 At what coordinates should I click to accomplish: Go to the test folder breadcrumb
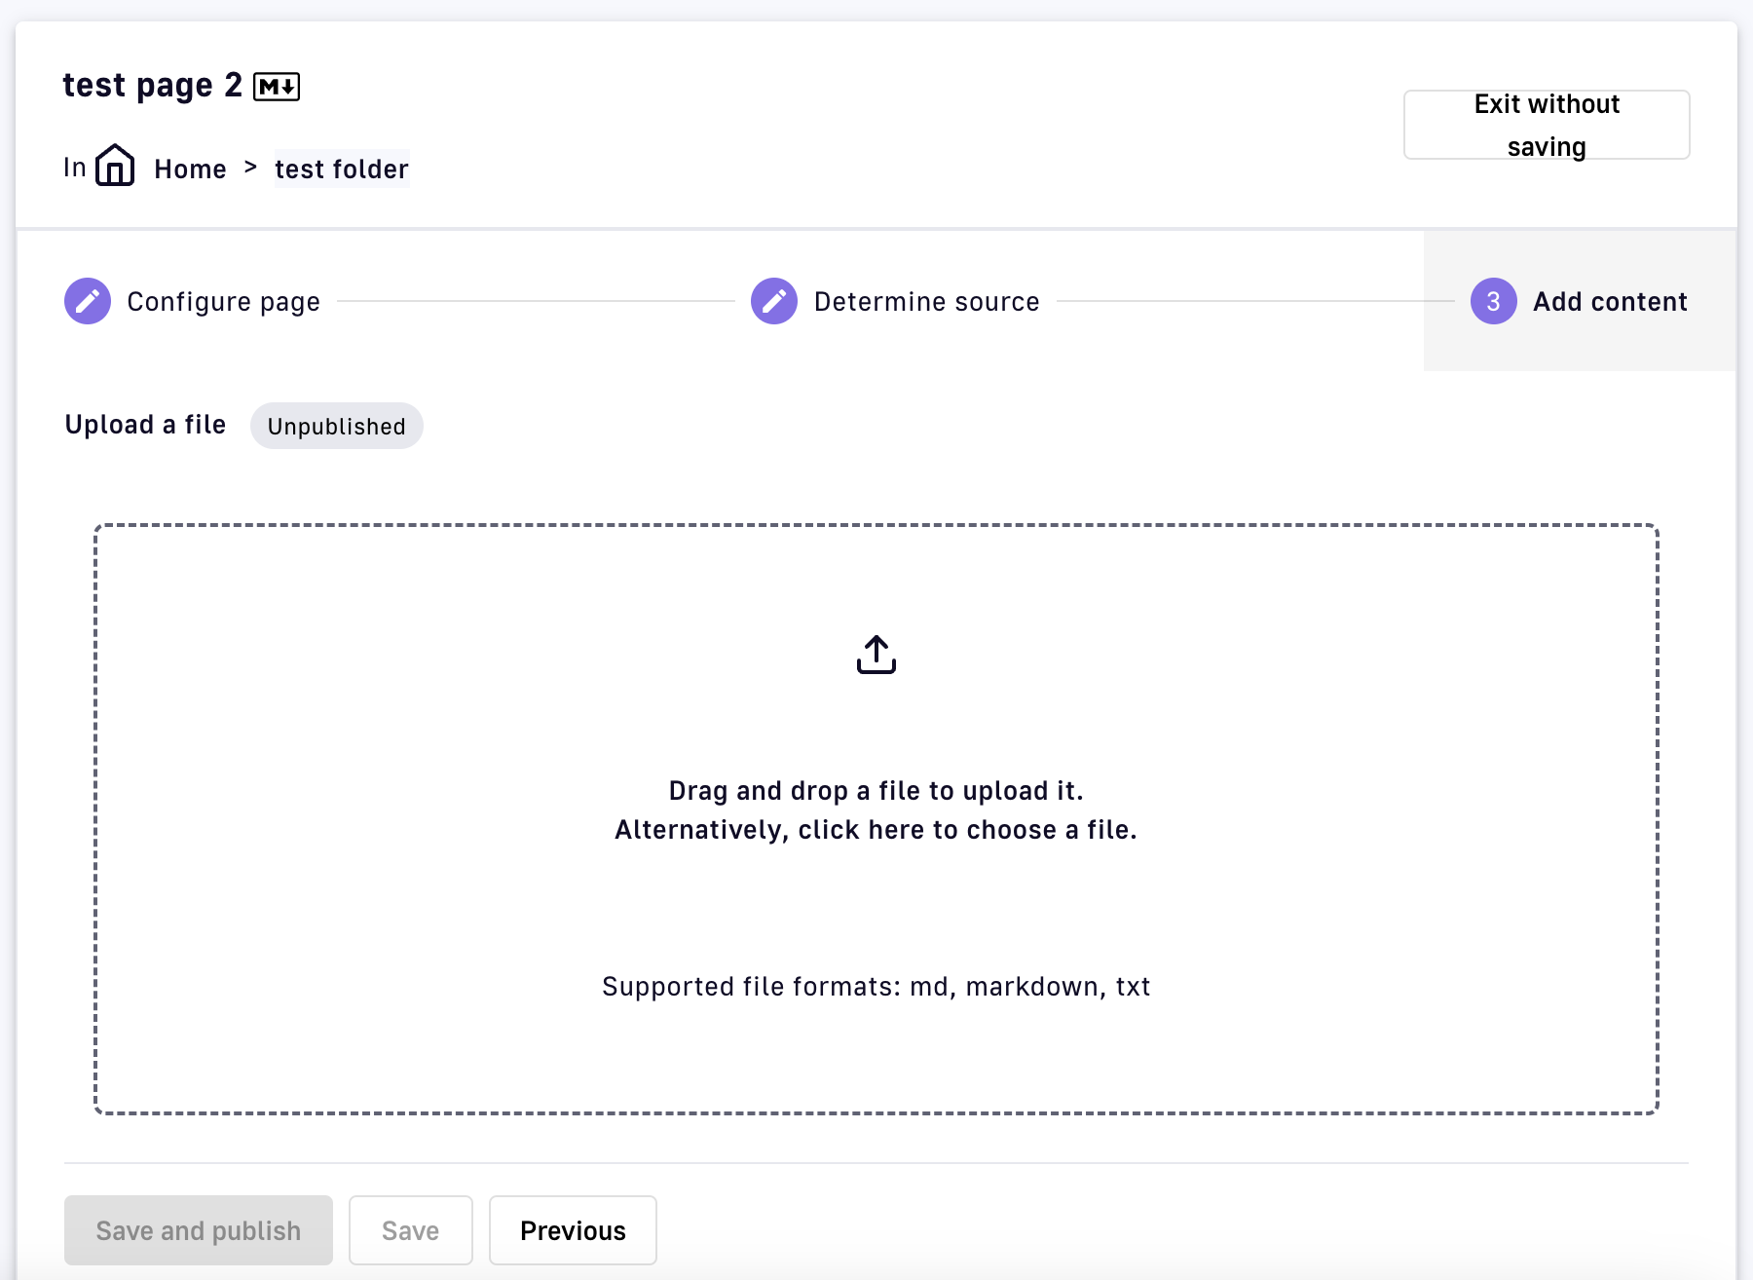click(341, 169)
